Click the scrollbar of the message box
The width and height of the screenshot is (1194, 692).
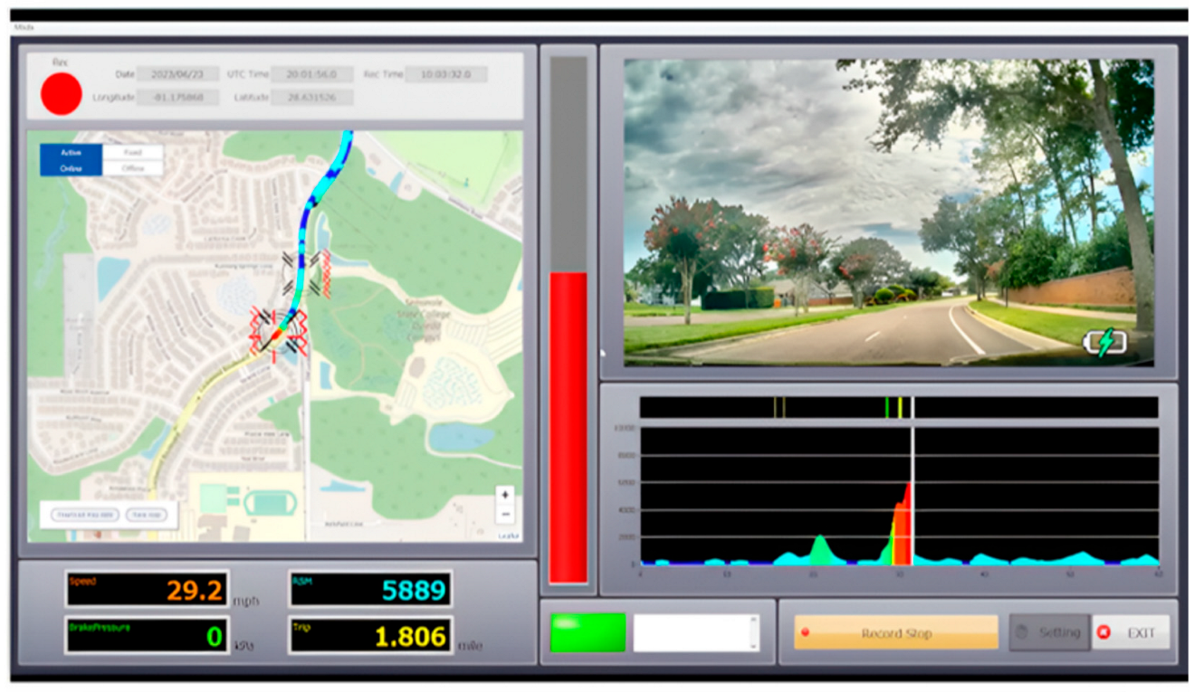click(753, 632)
